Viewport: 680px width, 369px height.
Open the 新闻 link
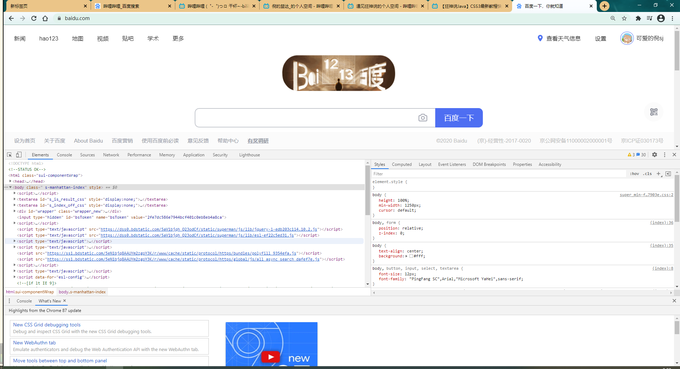[x=20, y=38]
